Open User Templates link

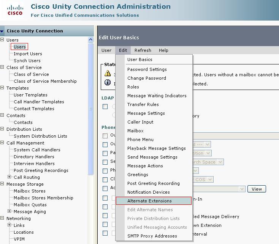[30, 95]
